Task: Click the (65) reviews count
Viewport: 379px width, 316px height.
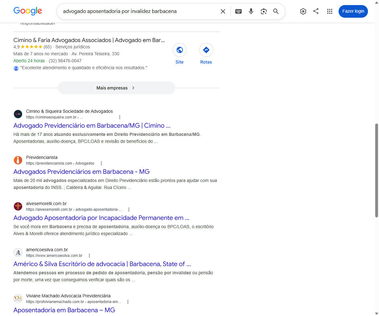Action: click(47, 47)
